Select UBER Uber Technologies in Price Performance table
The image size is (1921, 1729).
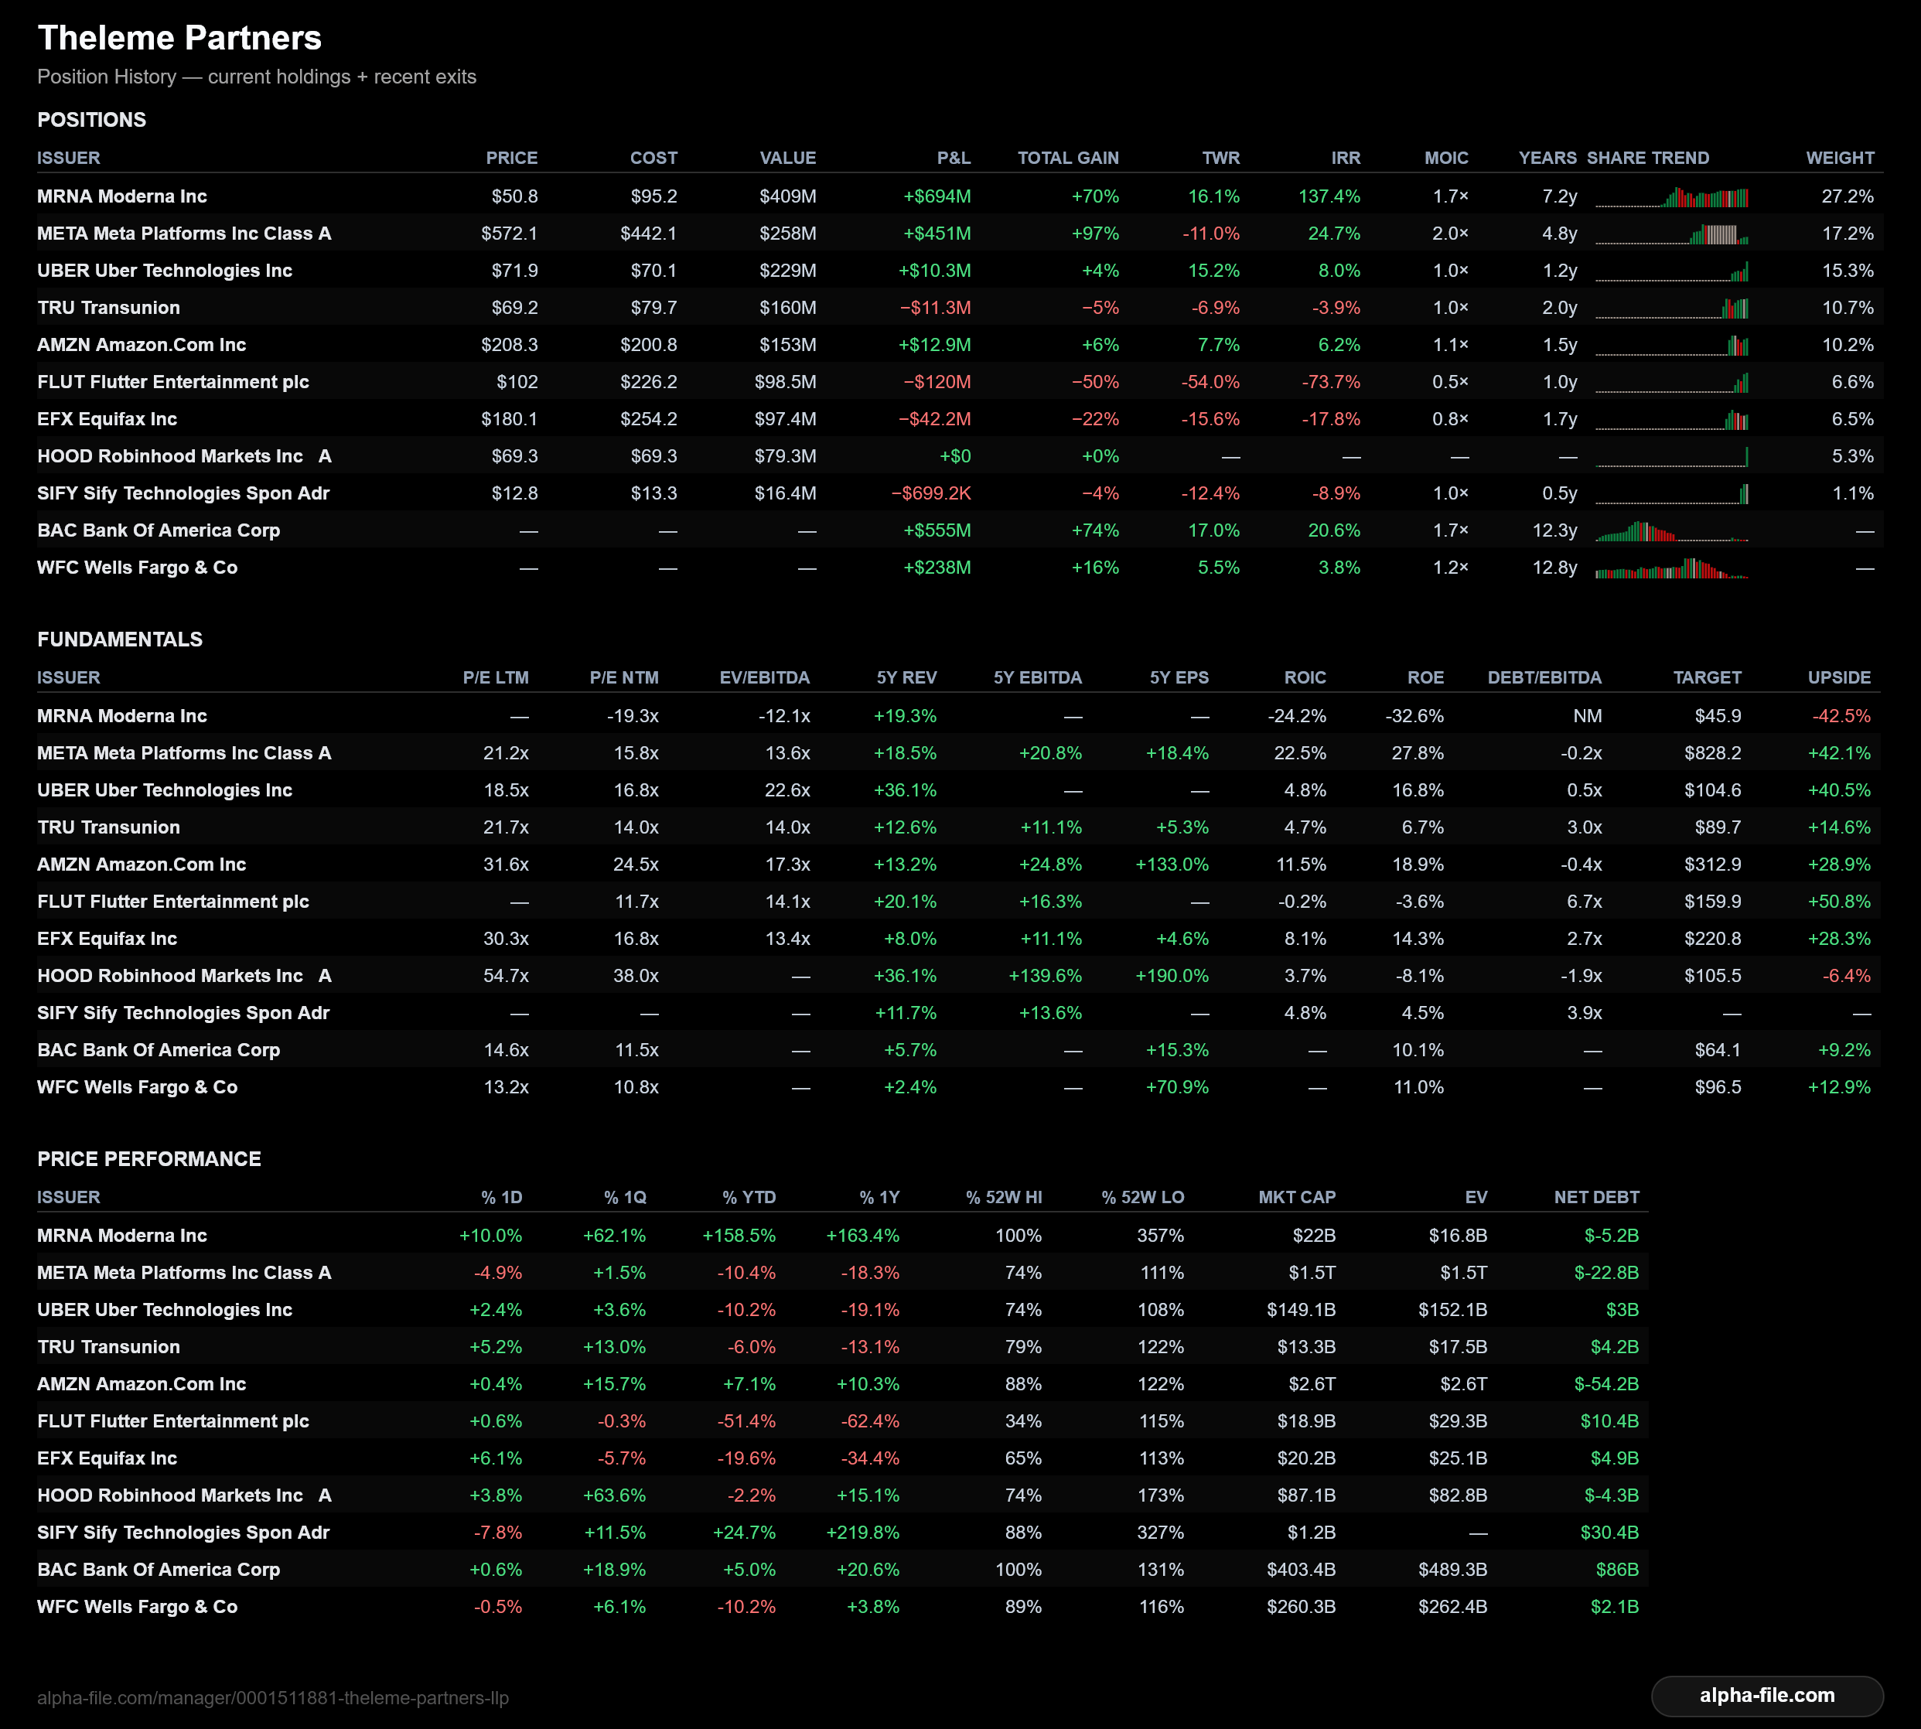tap(165, 1310)
